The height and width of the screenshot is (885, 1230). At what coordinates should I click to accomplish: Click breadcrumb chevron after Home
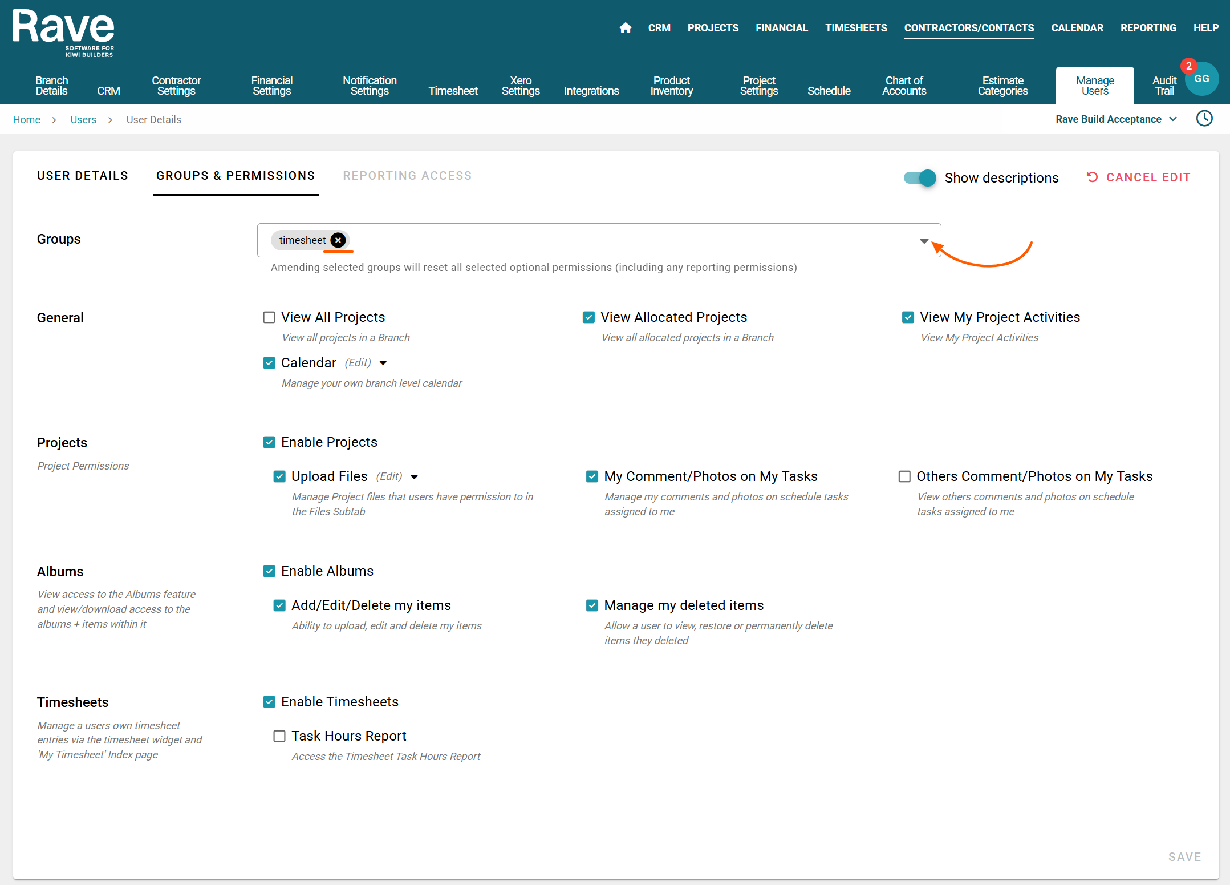tap(55, 120)
